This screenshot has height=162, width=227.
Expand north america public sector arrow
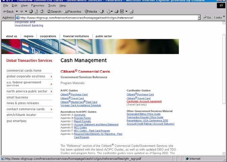click(x=51, y=91)
